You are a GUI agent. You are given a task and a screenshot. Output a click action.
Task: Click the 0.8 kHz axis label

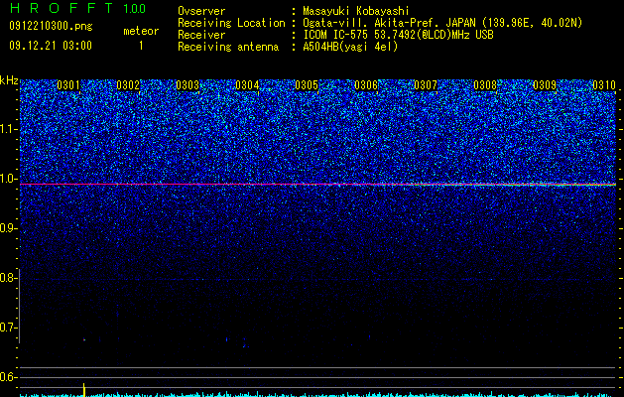point(9,278)
